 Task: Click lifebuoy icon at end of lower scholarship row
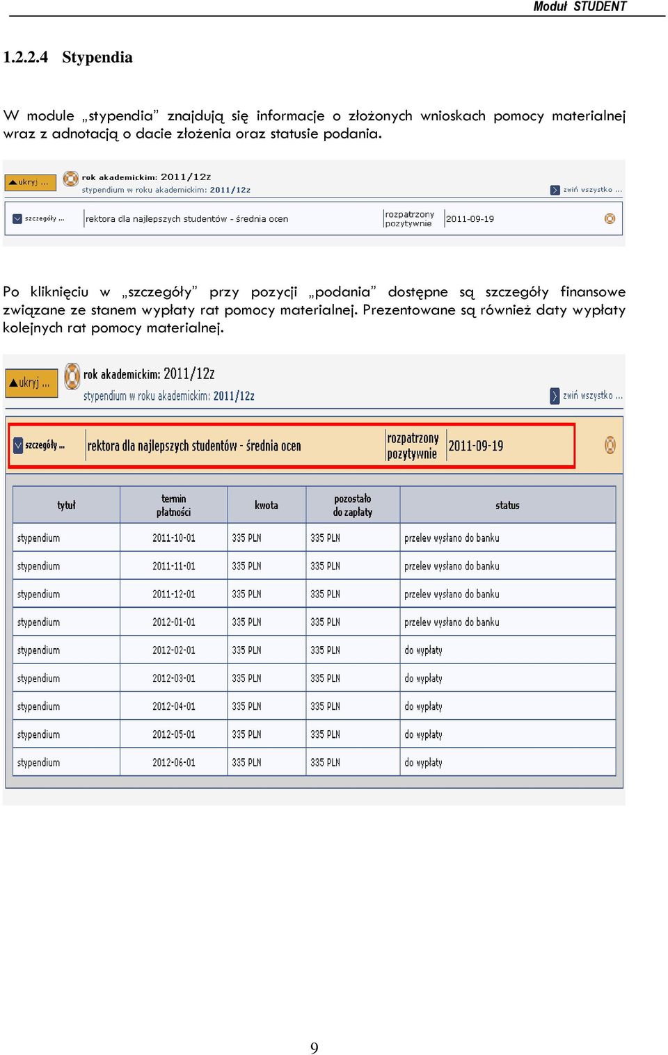point(610,445)
